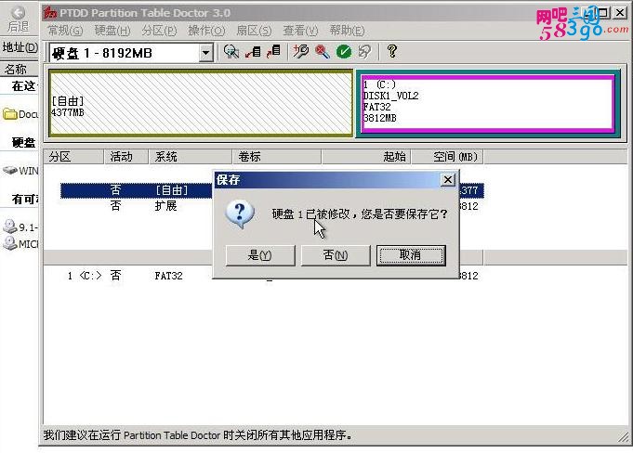Click the Docu folder icon in sidebar

point(9,114)
